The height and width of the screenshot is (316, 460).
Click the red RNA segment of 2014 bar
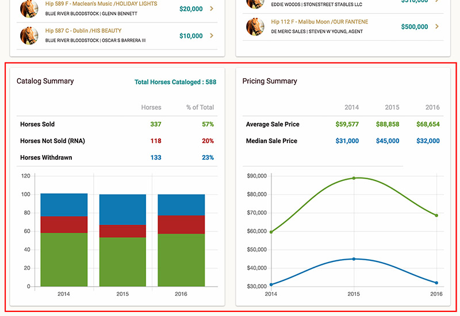point(64,225)
